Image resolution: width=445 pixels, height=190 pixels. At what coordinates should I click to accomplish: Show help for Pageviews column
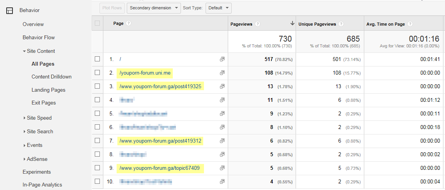click(257, 24)
